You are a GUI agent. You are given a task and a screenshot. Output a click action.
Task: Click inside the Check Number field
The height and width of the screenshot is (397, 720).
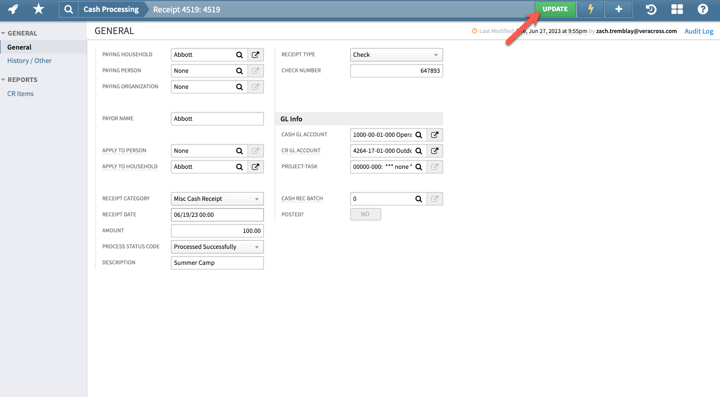coord(396,71)
